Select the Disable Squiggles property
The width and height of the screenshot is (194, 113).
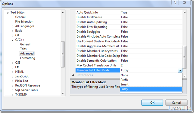(98, 32)
